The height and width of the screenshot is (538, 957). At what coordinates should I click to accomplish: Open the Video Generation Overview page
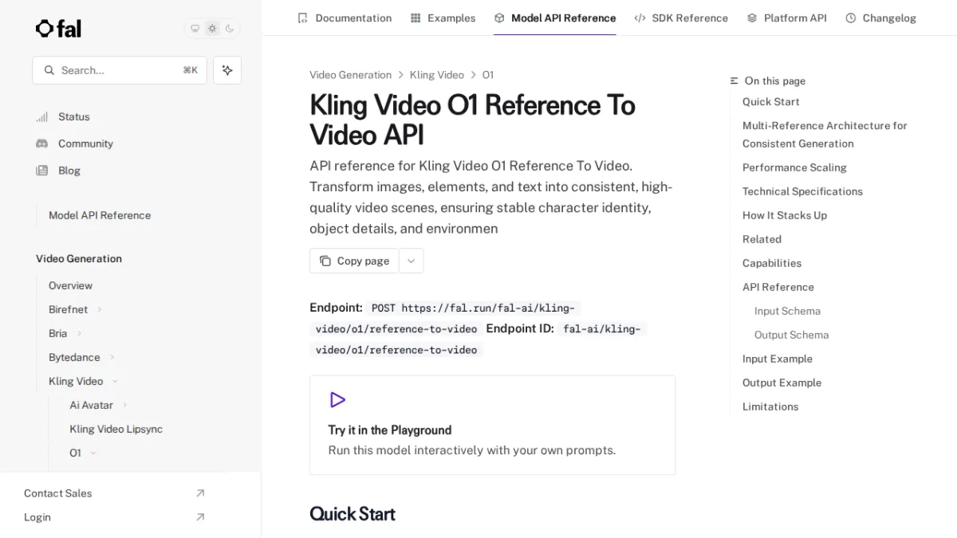pyautogui.click(x=70, y=285)
